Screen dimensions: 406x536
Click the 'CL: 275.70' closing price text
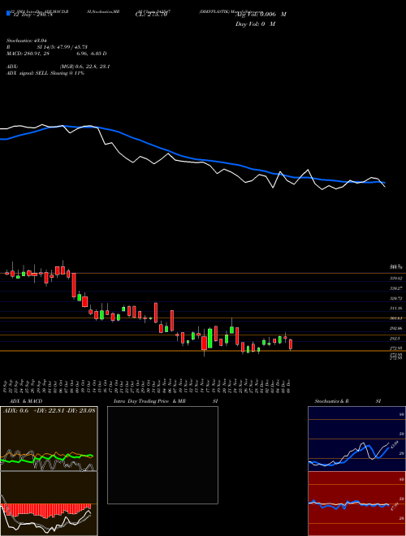click(x=150, y=15)
